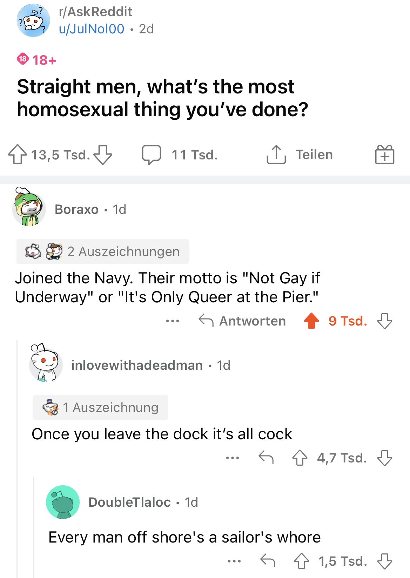Reply to inlovewithadeadman's comment arrow icon
410x578 pixels.
266,458
